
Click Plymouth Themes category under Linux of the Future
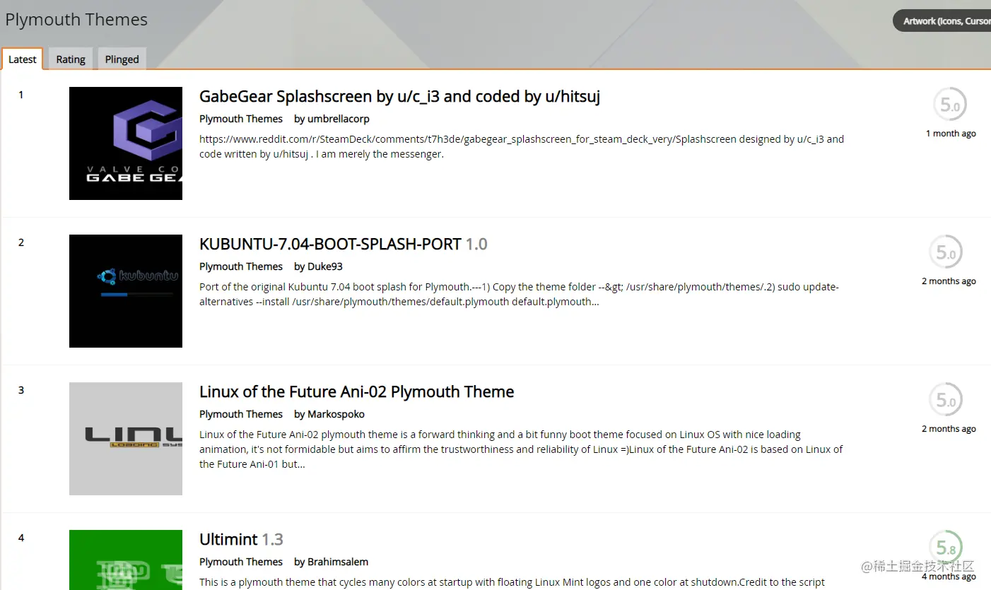(241, 414)
